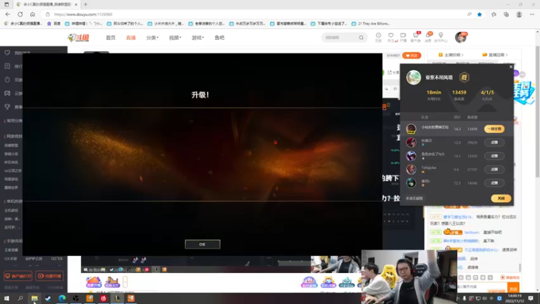
Task: Click the douyu.com address bar
Action: pos(255,14)
